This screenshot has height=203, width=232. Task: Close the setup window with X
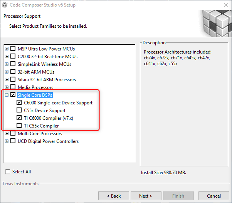tap(226, 5)
